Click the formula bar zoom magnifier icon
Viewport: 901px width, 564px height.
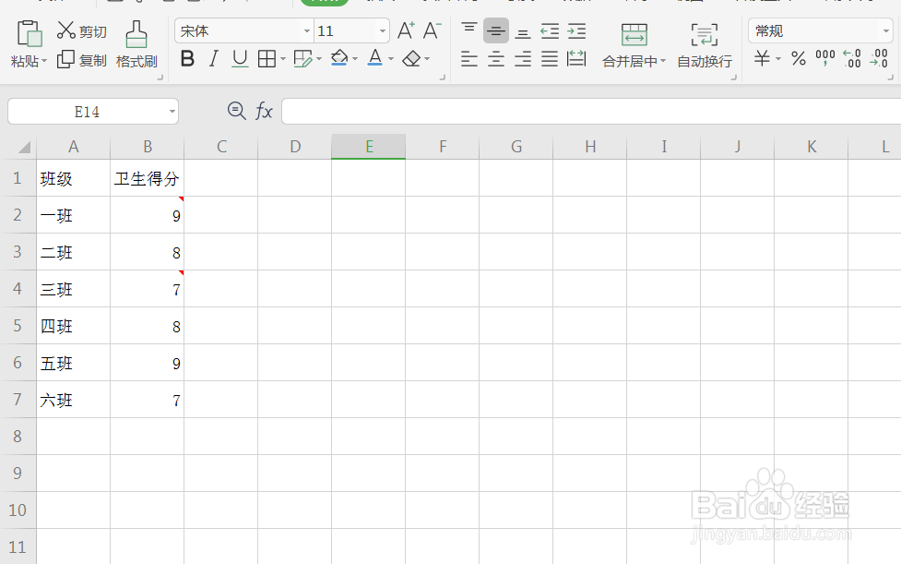[237, 111]
